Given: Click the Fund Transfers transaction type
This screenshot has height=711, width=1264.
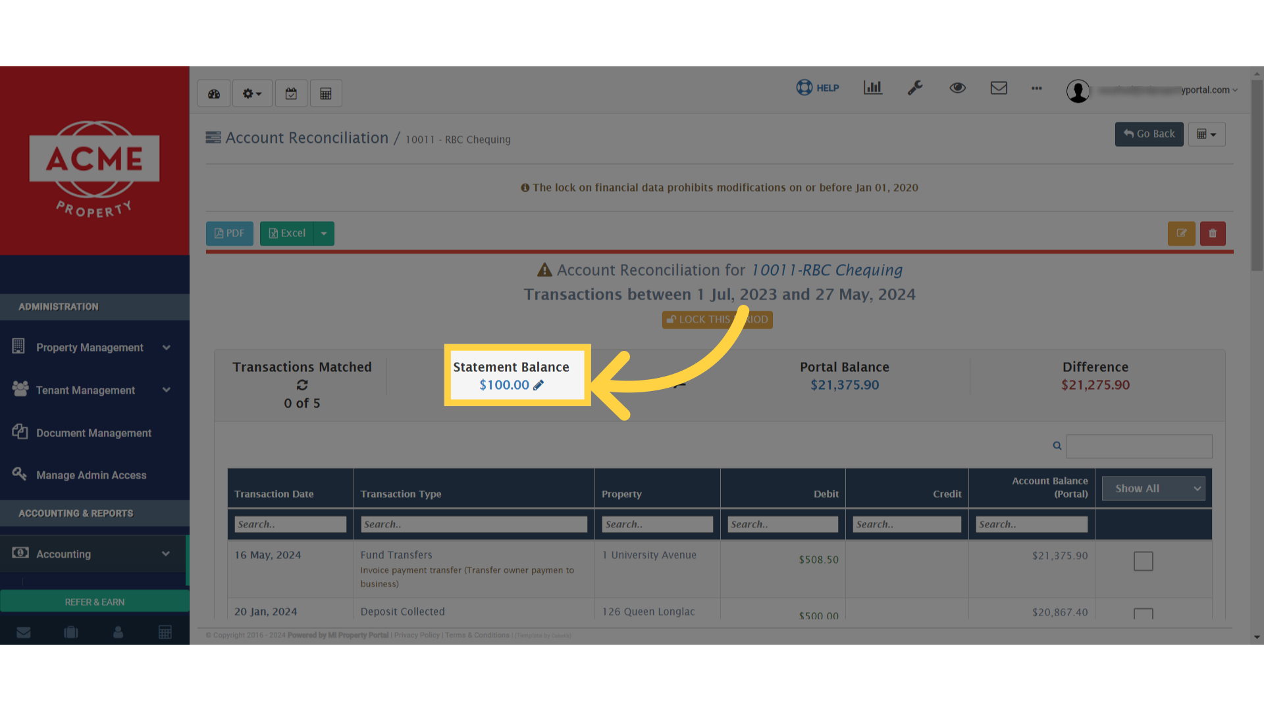Looking at the screenshot, I should click(x=396, y=556).
